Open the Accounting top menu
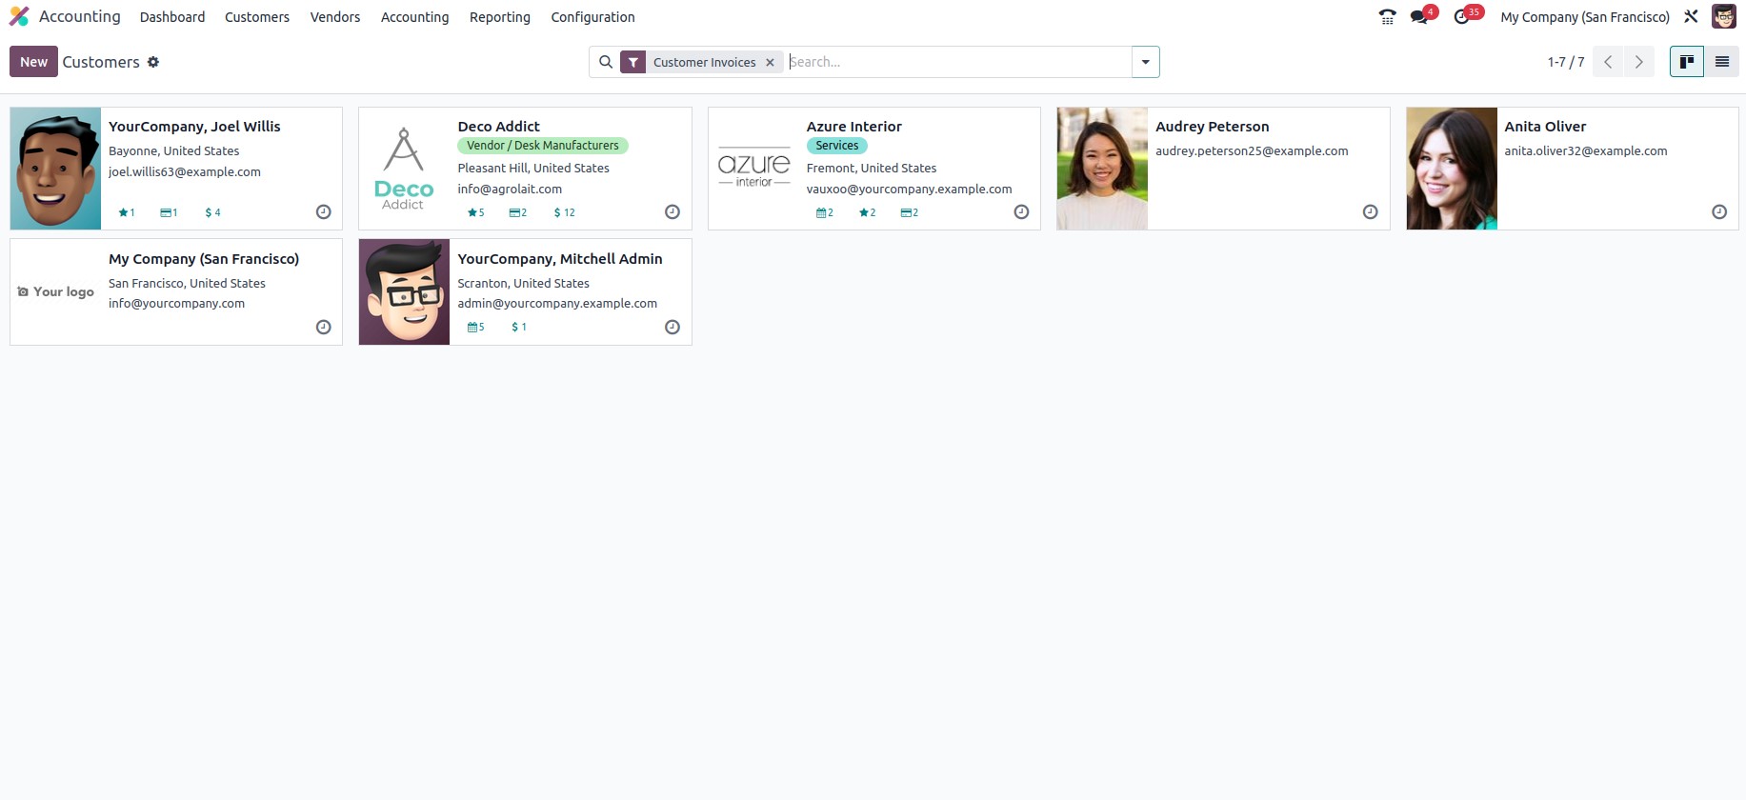The height and width of the screenshot is (800, 1746). coord(414,17)
